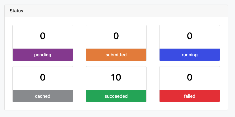Click the red failed status label

click(189, 96)
